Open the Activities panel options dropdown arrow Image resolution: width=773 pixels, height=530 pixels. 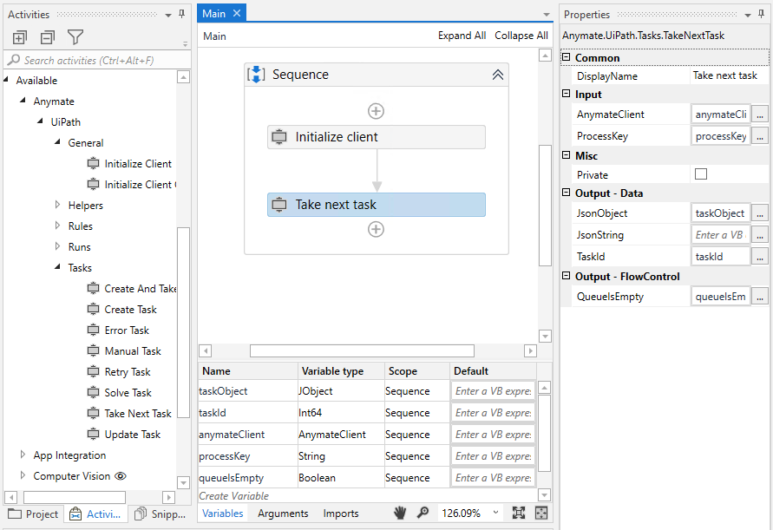pyautogui.click(x=168, y=16)
